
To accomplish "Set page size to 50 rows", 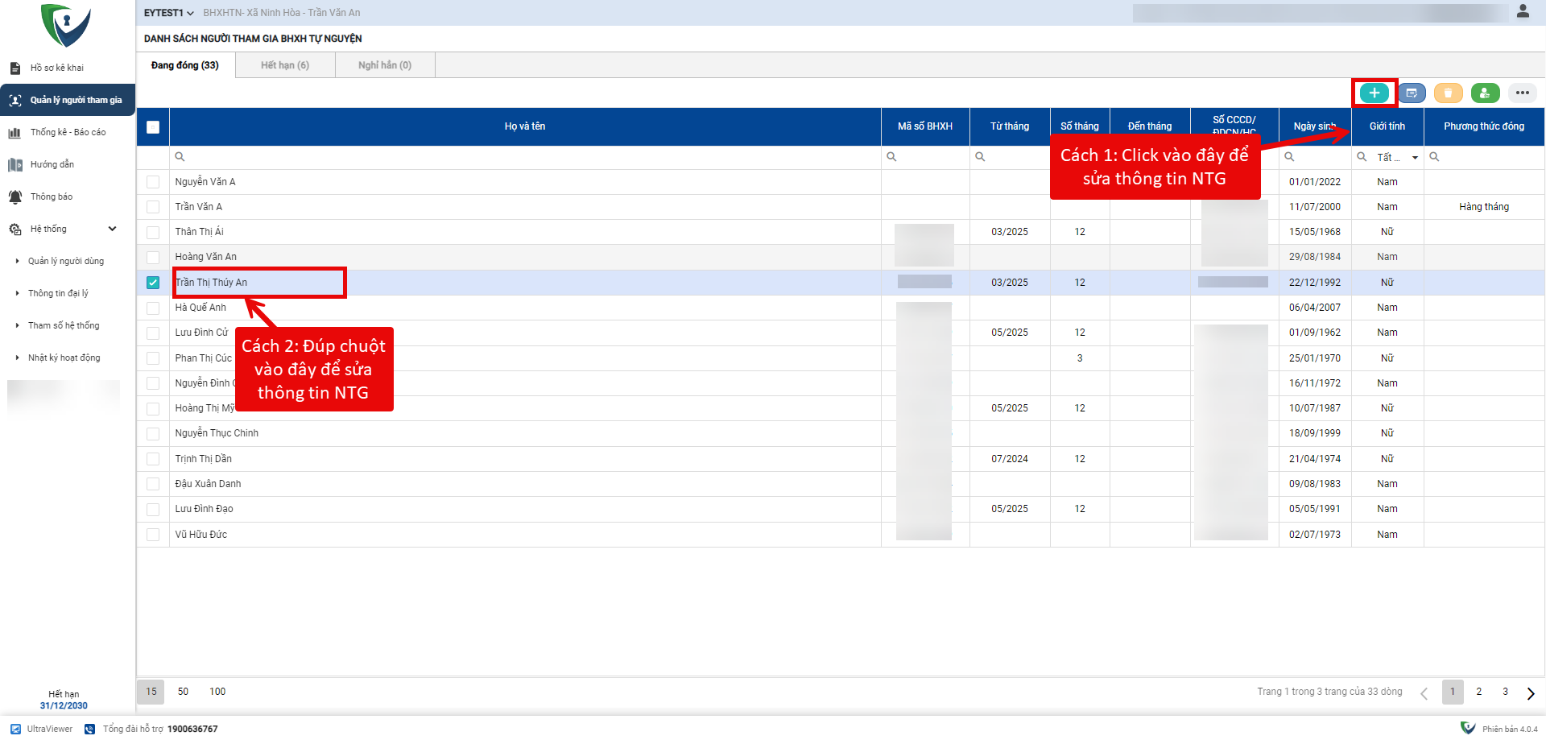I will pos(183,692).
